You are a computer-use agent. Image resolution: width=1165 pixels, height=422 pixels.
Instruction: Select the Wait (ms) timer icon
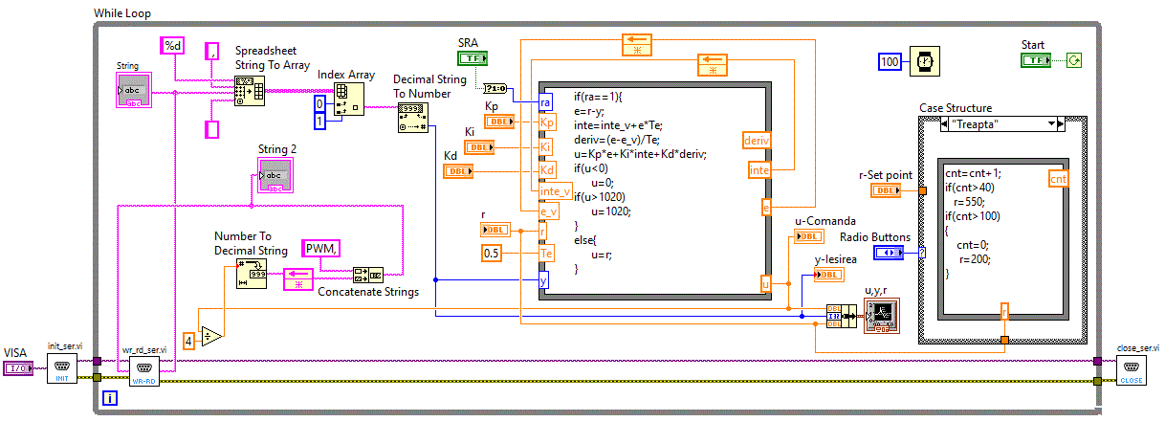pos(924,61)
